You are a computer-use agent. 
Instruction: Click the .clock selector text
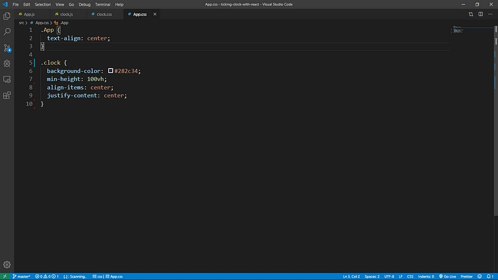click(x=50, y=63)
